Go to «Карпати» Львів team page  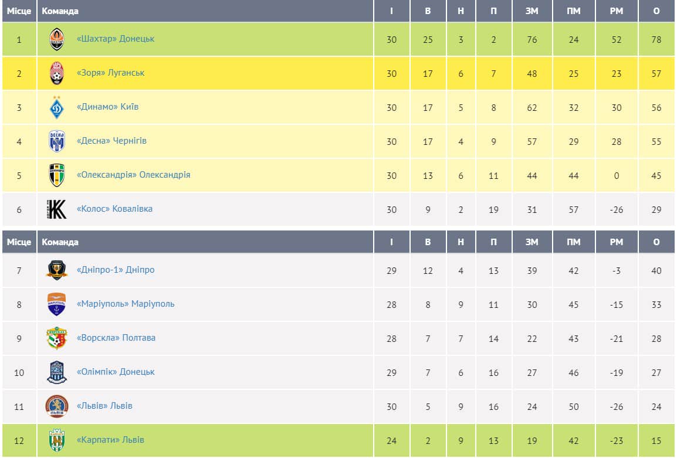pyautogui.click(x=110, y=440)
